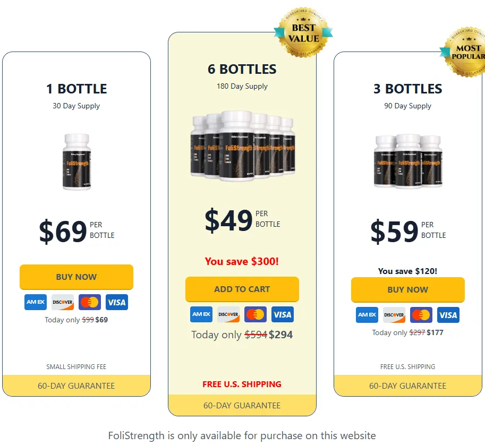This screenshot has height=445, width=485.
Task: Click the Discover icon under 3 Bottles
Action: coord(394,315)
